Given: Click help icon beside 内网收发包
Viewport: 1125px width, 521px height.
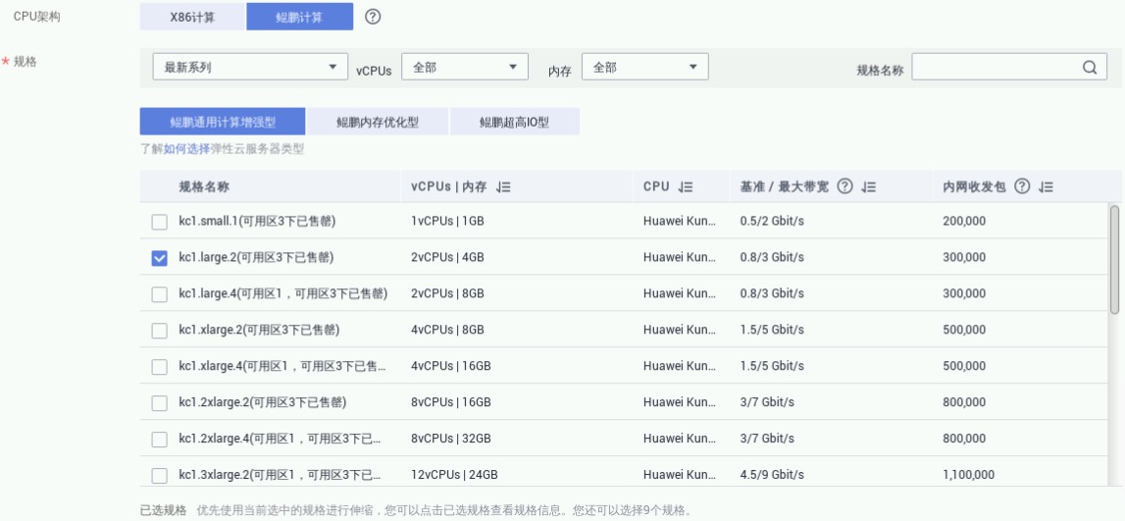Looking at the screenshot, I should [1021, 187].
